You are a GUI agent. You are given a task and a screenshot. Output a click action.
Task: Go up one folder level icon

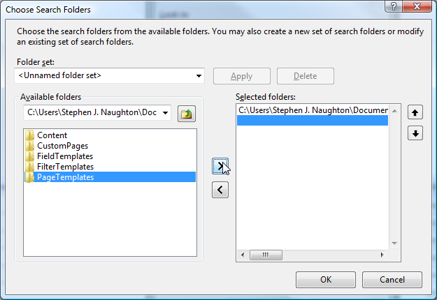pos(187,114)
